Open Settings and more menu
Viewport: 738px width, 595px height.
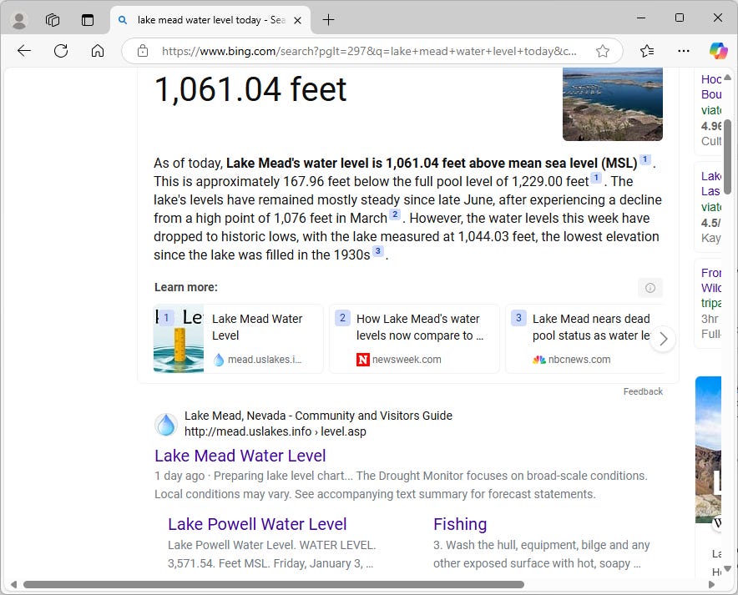(684, 50)
